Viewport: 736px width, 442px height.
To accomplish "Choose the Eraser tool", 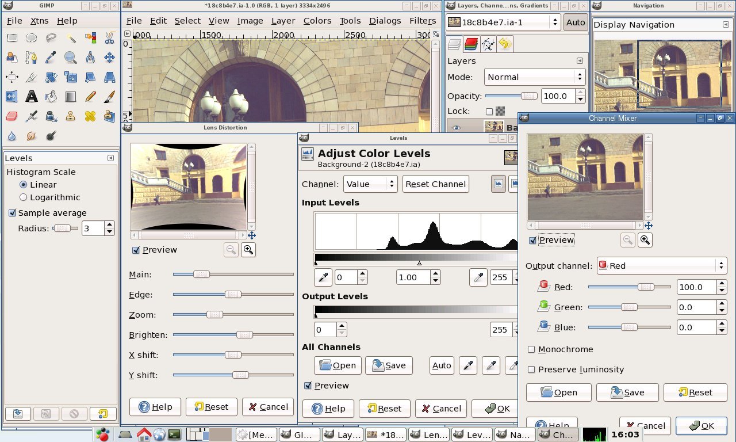I will [x=11, y=116].
